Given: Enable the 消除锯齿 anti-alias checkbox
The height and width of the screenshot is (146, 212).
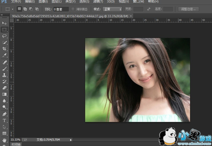Looking at the screenshot, I should (x=73, y=9).
